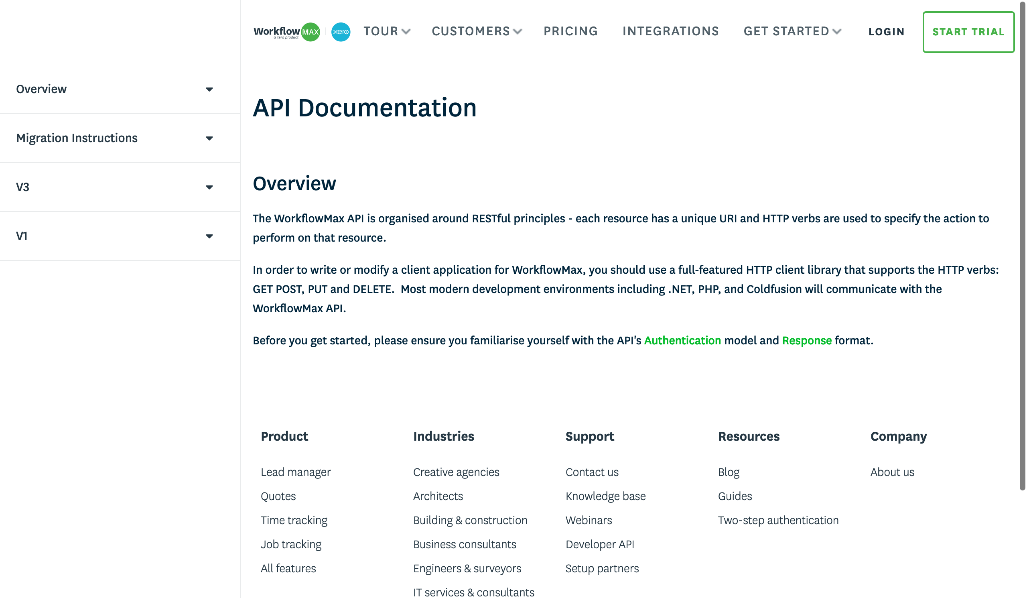Expand the V1 sidebar section
1027x598 pixels.
point(120,236)
